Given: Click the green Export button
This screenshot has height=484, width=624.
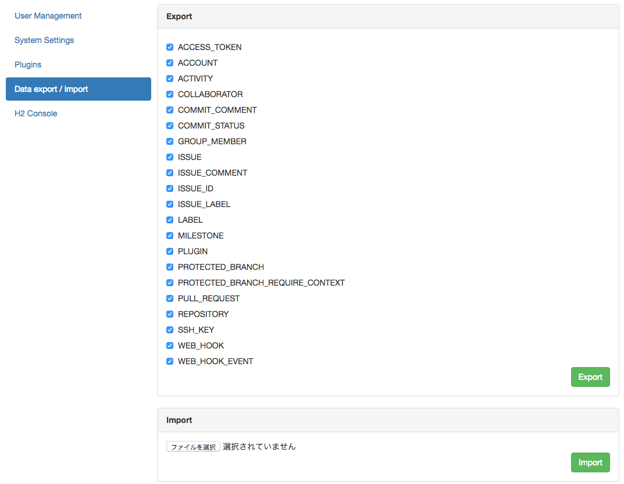Looking at the screenshot, I should click(590, 376).
